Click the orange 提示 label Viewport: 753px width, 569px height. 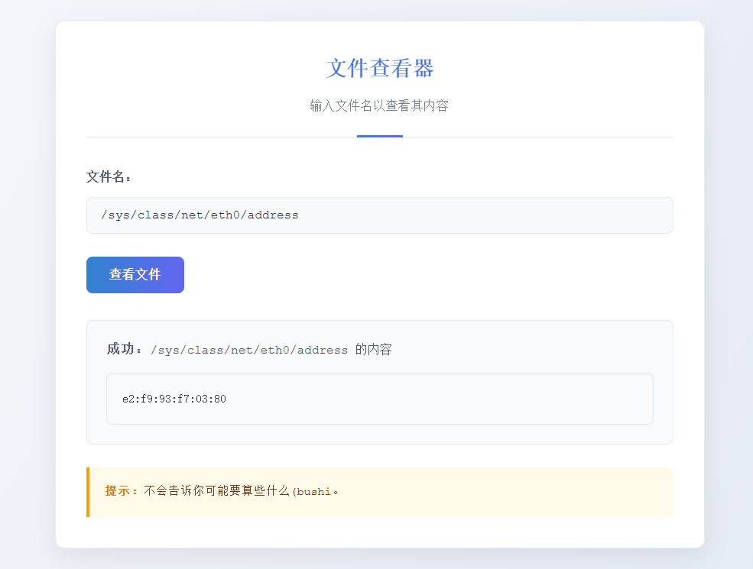pos(122,491)
